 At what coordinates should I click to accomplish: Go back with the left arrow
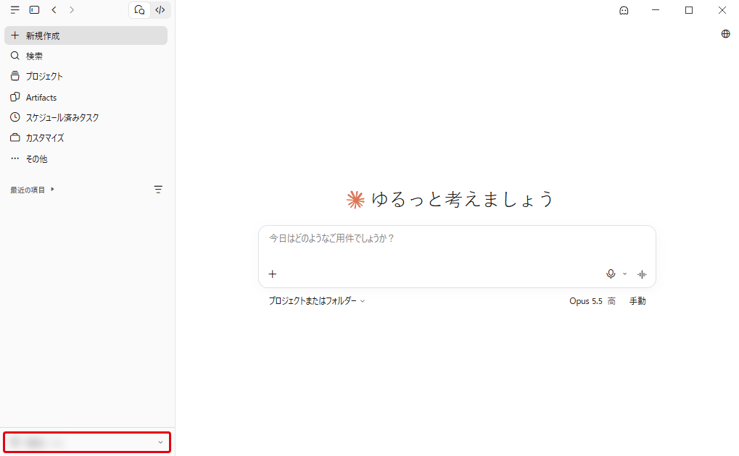54,10
